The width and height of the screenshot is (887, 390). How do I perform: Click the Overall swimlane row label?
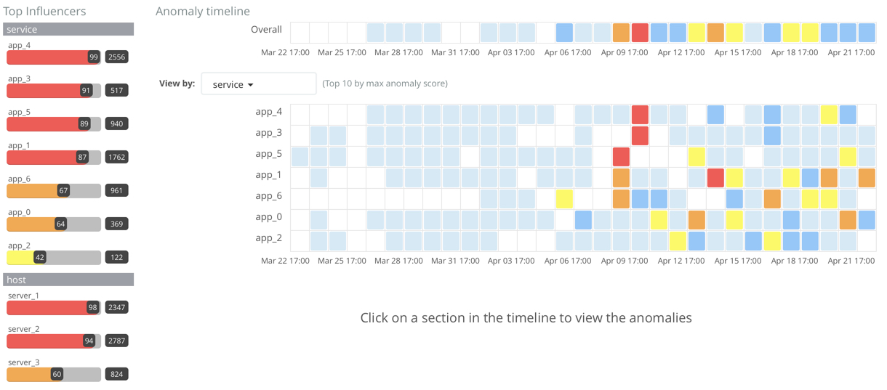266,30
